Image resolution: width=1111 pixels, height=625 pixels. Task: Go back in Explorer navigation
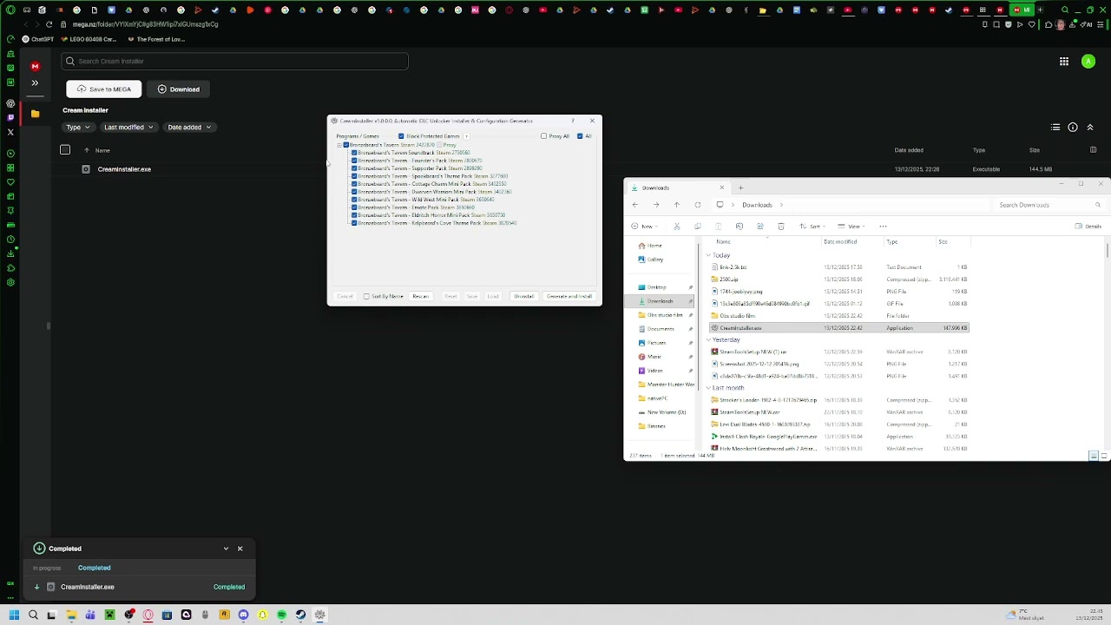(635, 205)
